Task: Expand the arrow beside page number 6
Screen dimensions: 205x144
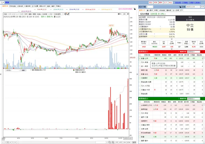Action: point(17,142)
